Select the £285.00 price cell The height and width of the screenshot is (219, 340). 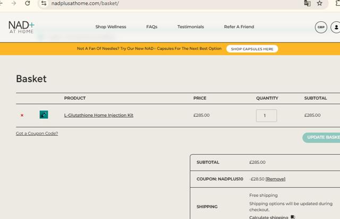pos(201,115)
